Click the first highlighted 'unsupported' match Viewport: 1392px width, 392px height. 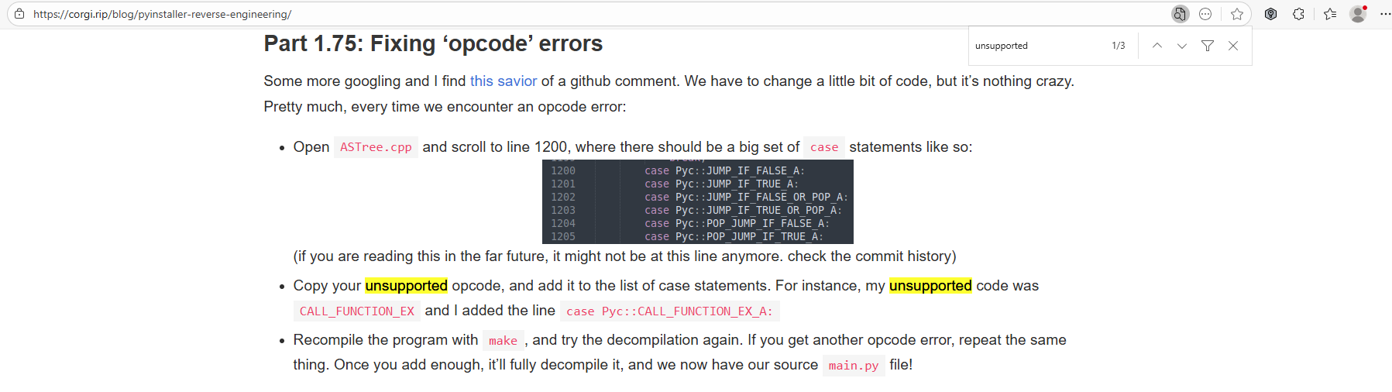[406, 286]
